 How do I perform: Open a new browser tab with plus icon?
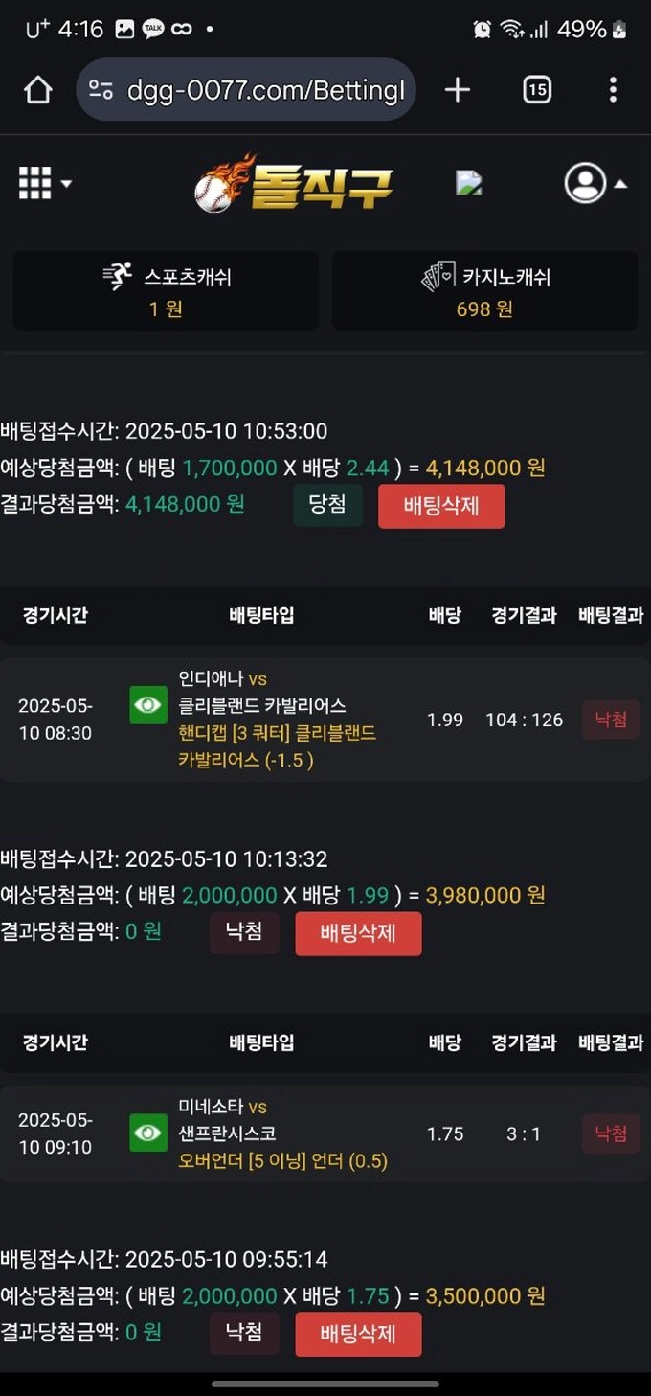(458, 90)
